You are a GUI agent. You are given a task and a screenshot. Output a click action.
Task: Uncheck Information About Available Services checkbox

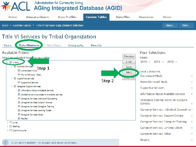tap(19, 90)
